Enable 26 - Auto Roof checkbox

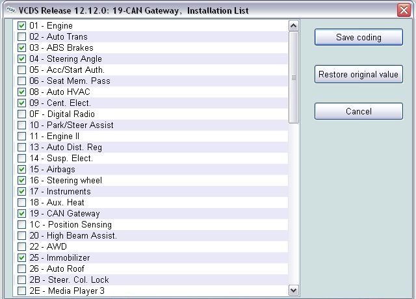coord(21,268)
